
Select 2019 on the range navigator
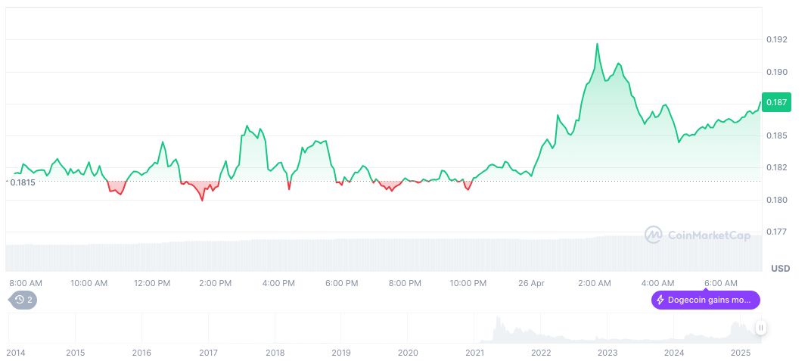tap(341, 353)
